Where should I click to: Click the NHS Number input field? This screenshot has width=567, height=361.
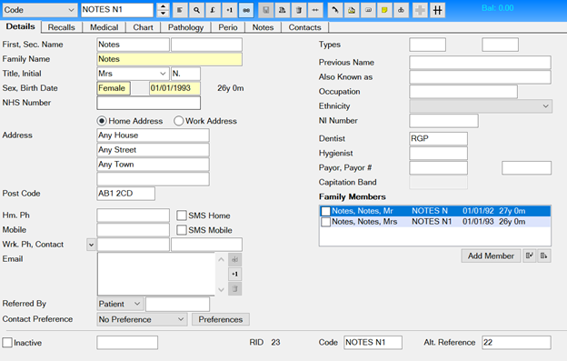[x=149, y=103]
